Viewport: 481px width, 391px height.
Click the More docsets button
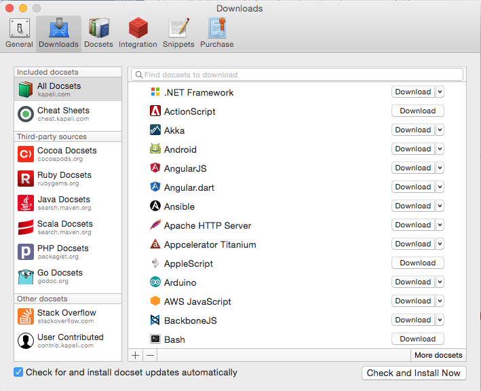click(x=438, y=355)
